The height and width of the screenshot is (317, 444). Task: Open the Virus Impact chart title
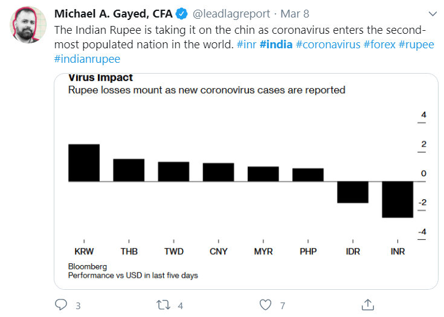coord(100,78)
